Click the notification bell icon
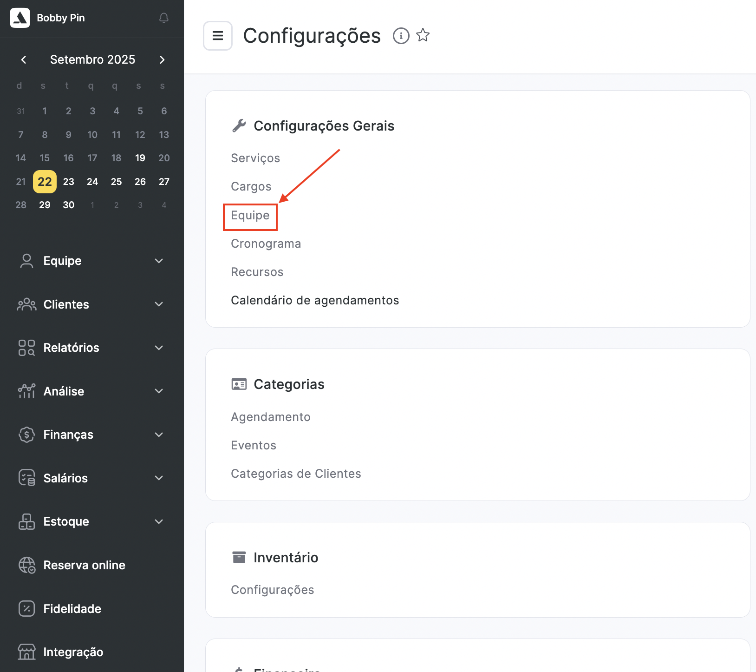756x672 pixels. pos(163,18)
